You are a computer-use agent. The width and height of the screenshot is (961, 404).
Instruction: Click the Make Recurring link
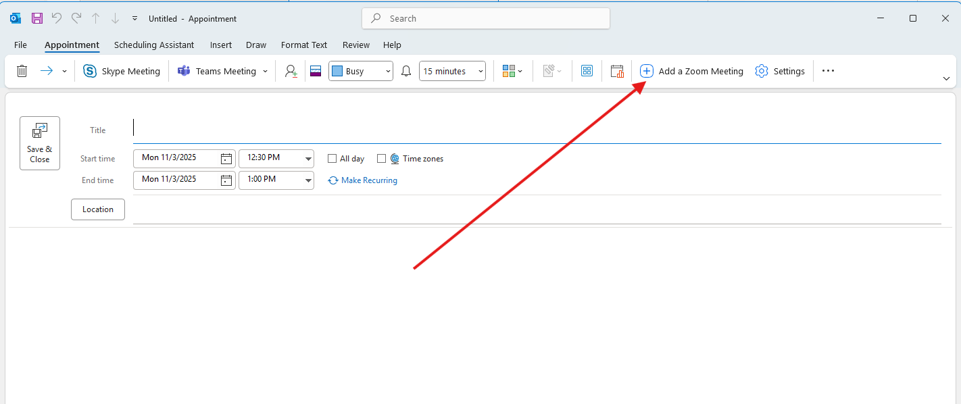point(369,180)
